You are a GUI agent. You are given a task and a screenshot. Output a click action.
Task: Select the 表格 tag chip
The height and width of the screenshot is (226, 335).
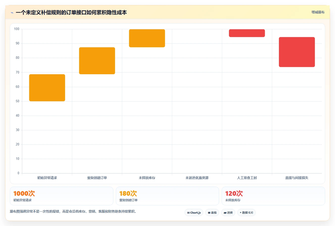coord(212,213)
